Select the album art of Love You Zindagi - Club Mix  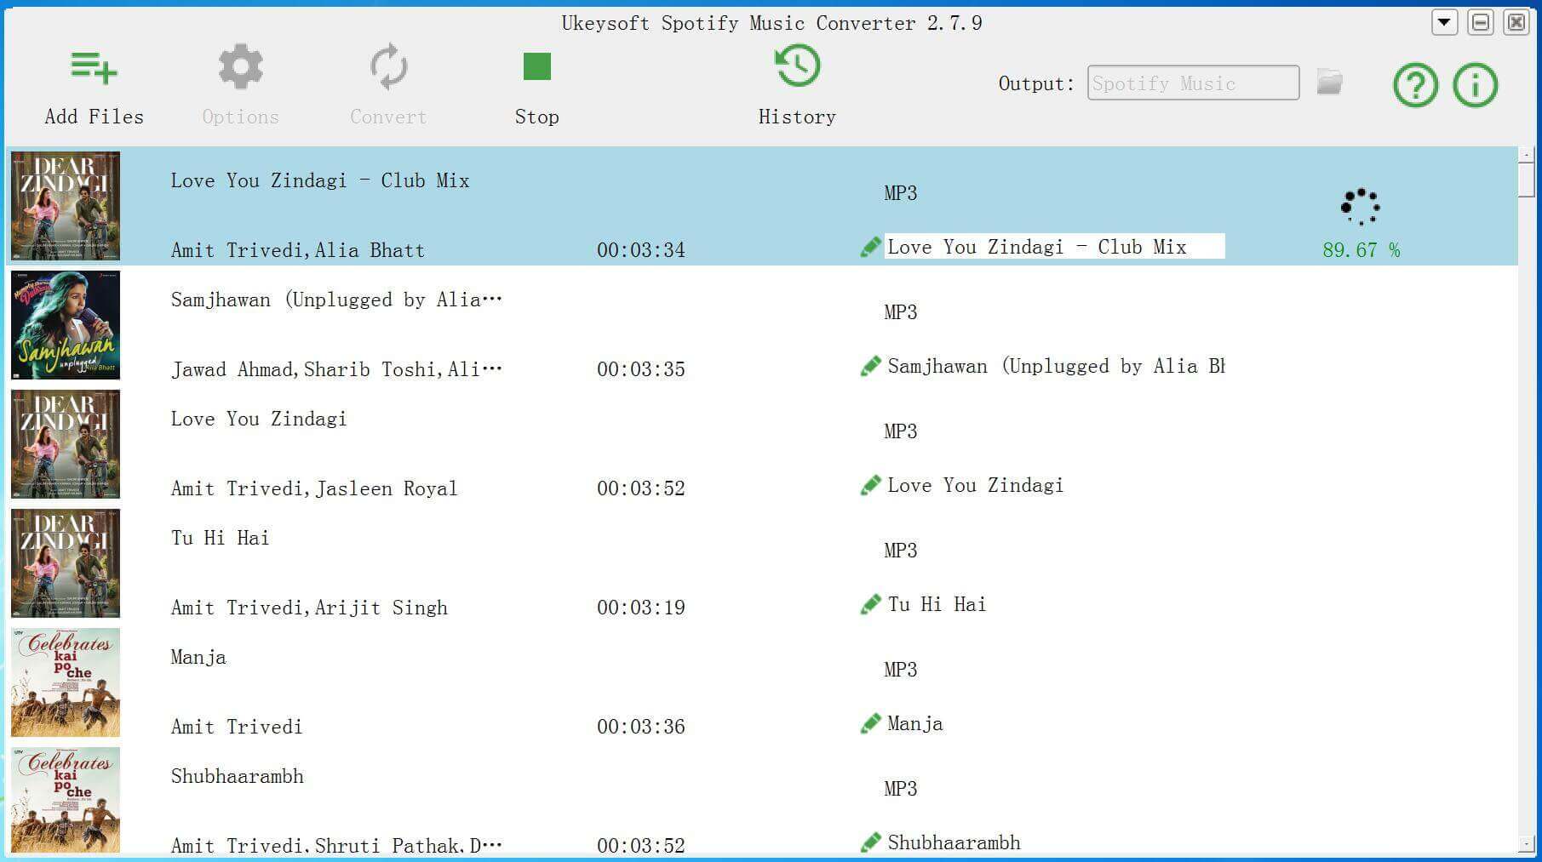click(x=66, y=206)
